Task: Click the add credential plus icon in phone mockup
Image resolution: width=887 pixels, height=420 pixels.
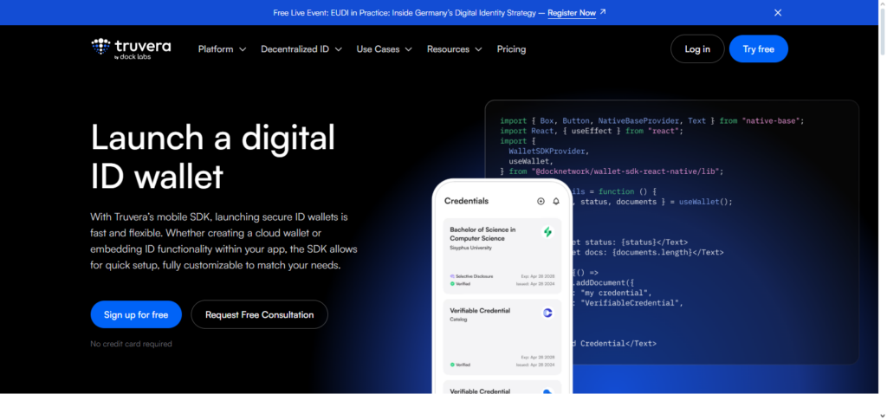Action: [x=541, y=201]
